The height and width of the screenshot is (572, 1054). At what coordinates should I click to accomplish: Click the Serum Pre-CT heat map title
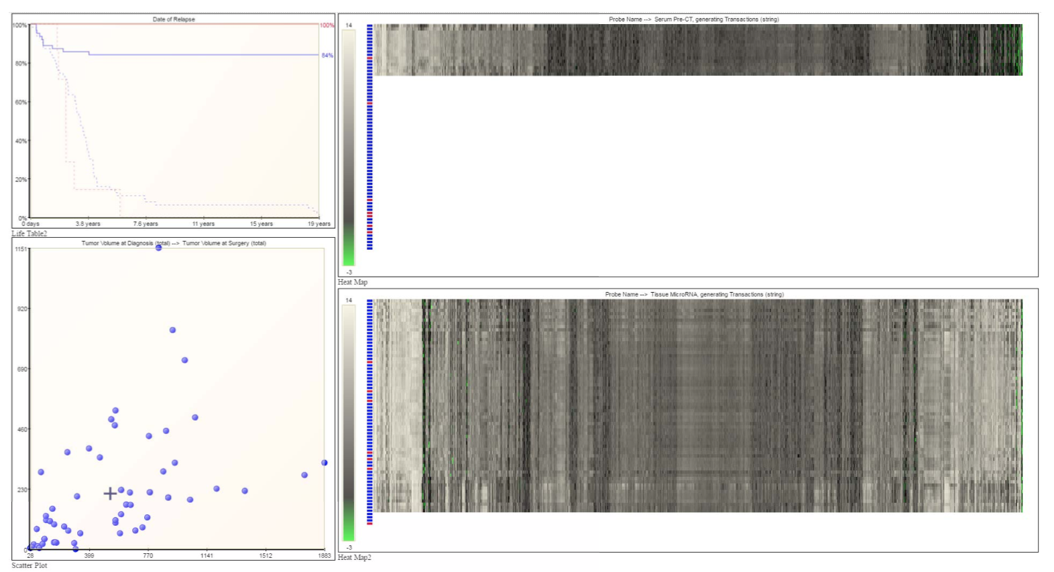[x=693, y=19]
